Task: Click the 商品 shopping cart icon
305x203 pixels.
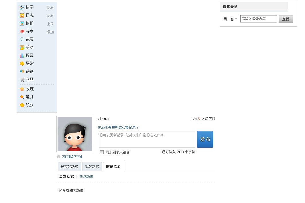Action: click(22, 80)
